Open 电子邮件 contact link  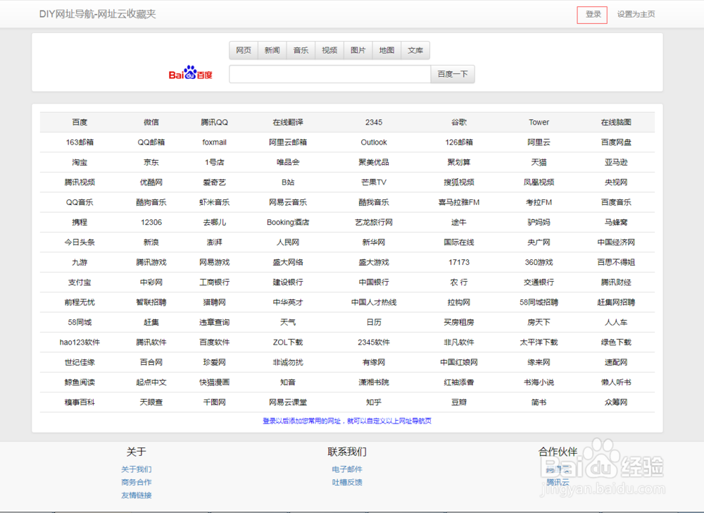click(x=347, y=469)
